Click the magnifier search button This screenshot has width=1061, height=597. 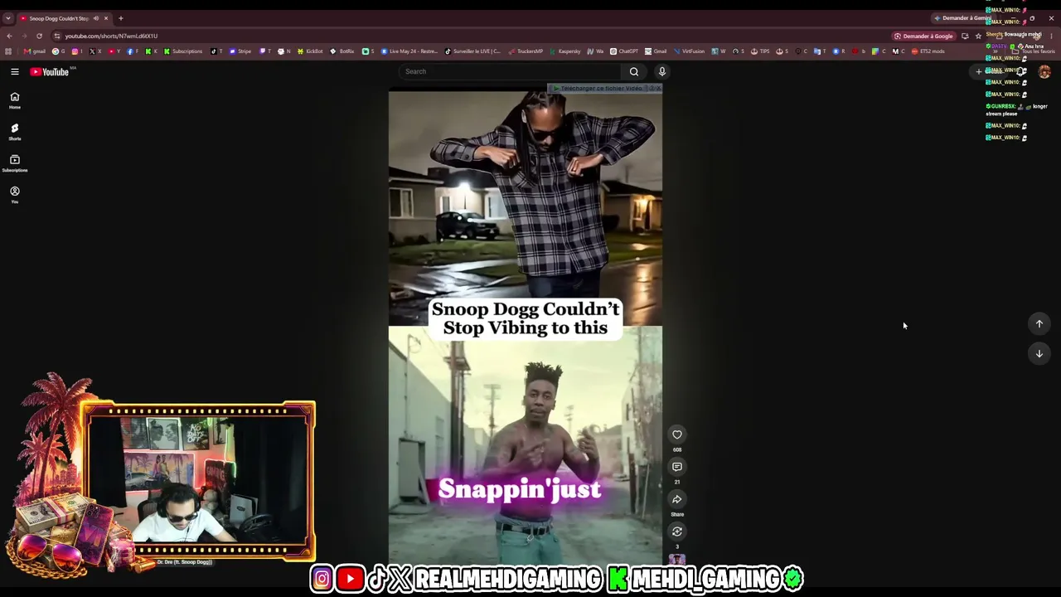(634, 71)
